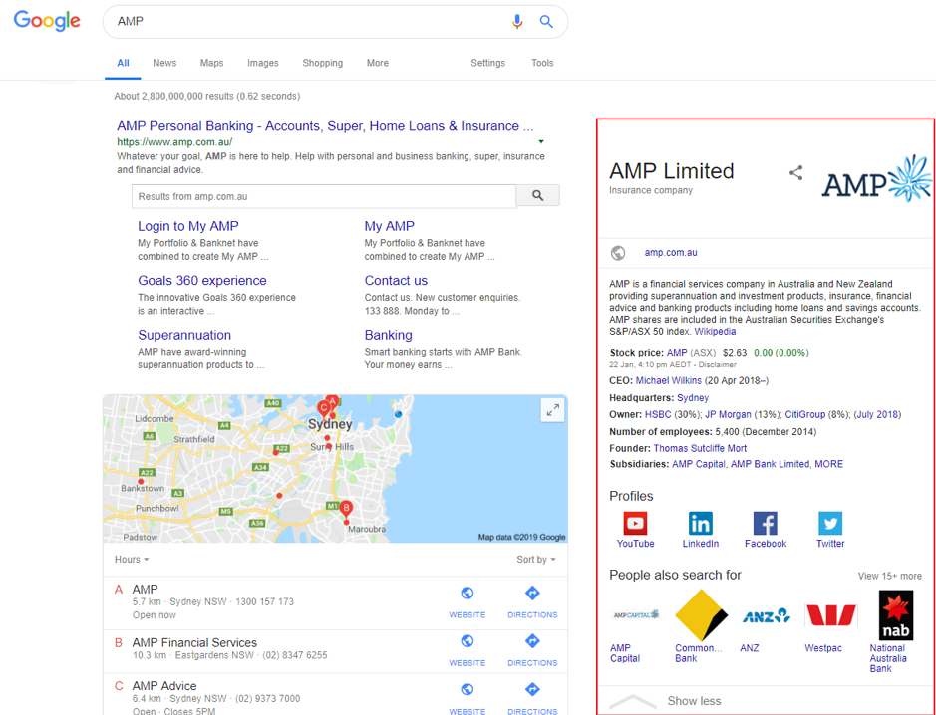Collapse panel with Show less
Screen dimensions: 936x715
tap(694, 701)
